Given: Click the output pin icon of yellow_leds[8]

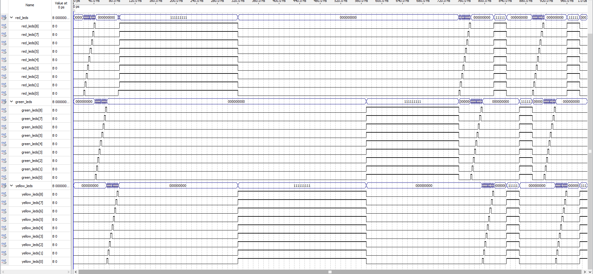Looking at the screenshot, I should point(4,194).
